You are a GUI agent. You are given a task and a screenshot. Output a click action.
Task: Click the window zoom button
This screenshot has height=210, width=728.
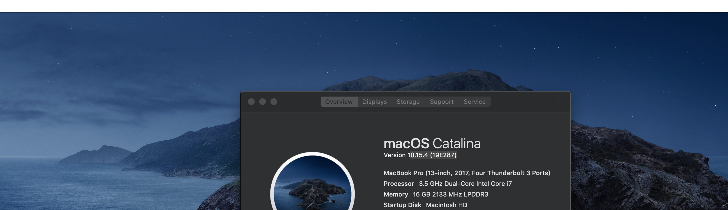(x=274, y=102)
